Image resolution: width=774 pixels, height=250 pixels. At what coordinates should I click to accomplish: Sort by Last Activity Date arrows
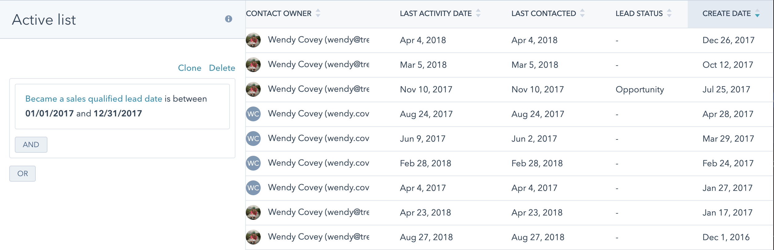pyautogui.click(x=478, y=13)
